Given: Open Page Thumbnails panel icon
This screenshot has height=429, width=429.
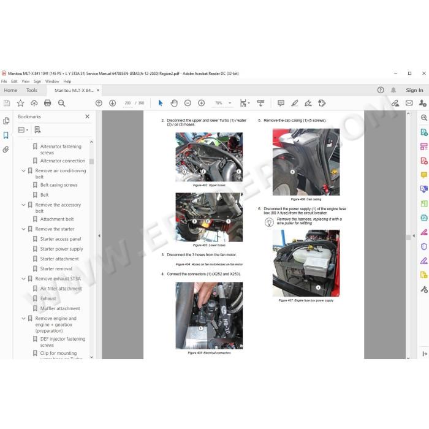Looking at the screenshot, I should coord(6,121).
